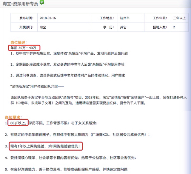
Task: Select department value 淘宝 in table
Action: point(43,27)
